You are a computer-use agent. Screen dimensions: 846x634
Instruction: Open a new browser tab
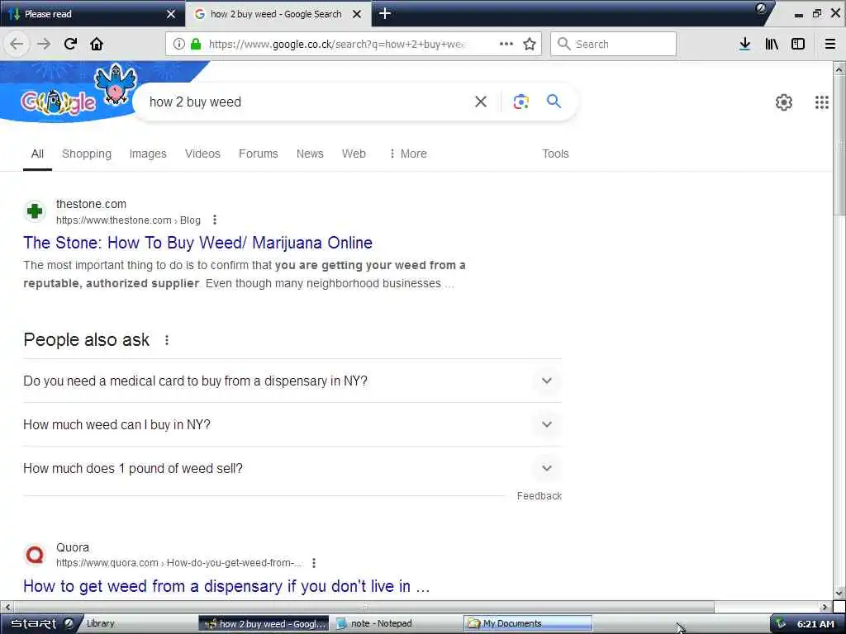385,13
